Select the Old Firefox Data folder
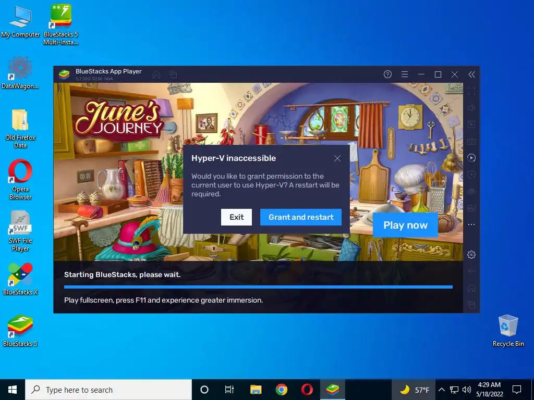This screenshot has height=400, width=534. [x=20, y=129]
